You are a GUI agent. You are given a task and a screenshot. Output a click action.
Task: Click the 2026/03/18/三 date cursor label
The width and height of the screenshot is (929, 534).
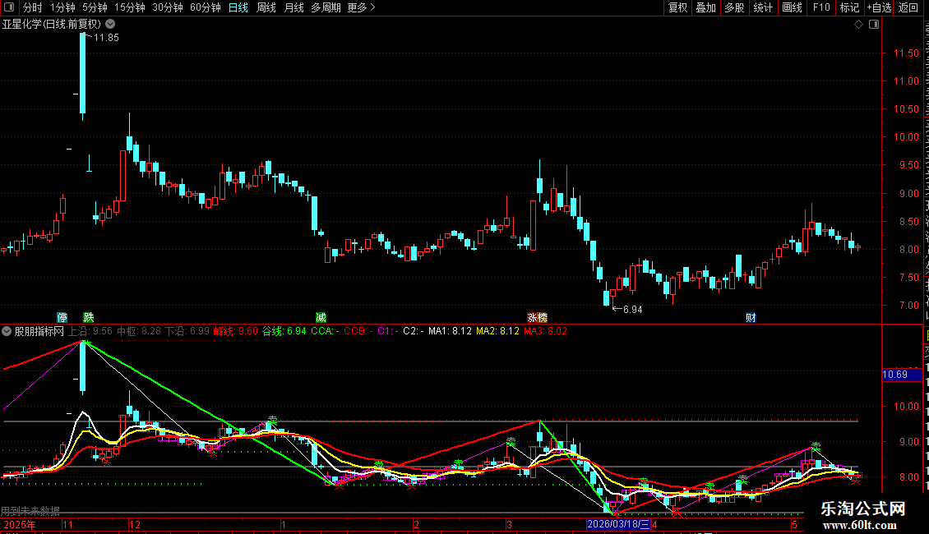pyautogui.click(x=618, y=524)
